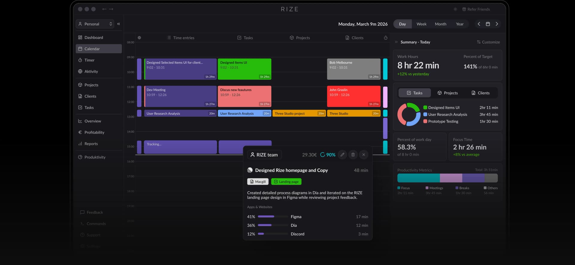Click the green Designed Items UI legend swatch
Viewport: 575px width, 265px height.
tap(425, 108)
